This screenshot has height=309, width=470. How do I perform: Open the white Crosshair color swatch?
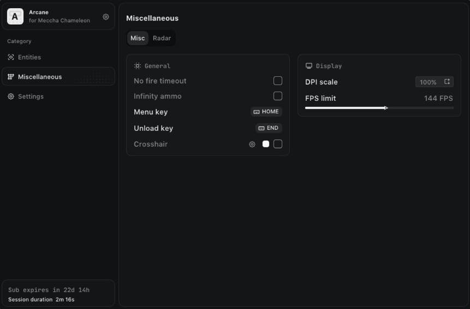coord(266,144)
